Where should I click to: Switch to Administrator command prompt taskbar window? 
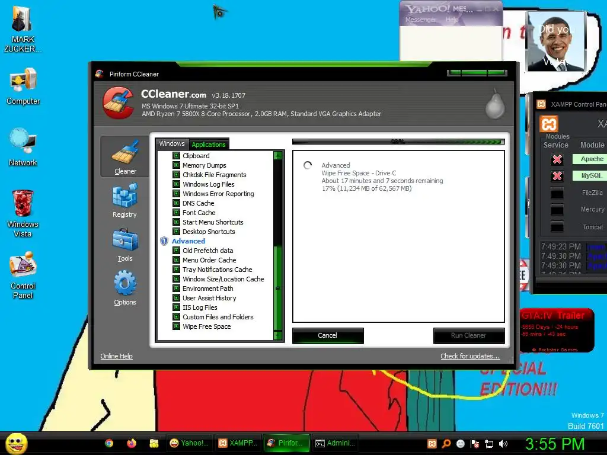point(334,443)
